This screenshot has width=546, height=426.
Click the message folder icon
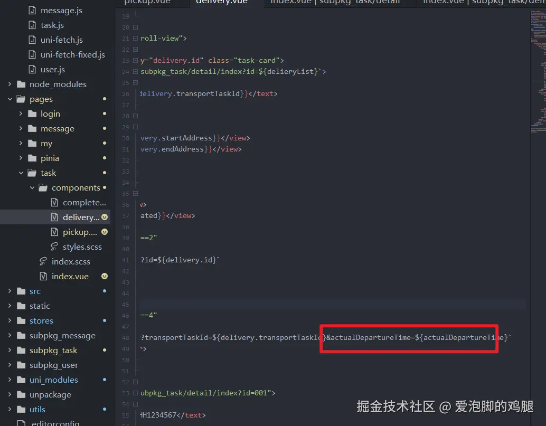point(32,128)
